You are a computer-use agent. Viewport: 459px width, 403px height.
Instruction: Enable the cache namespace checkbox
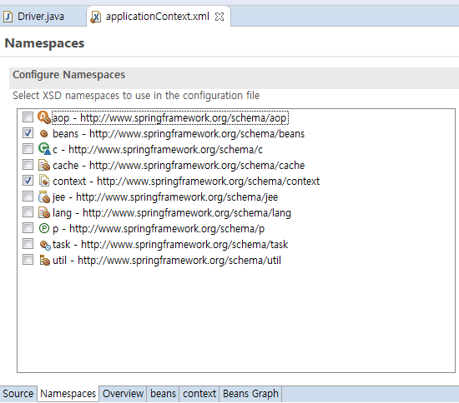coord(28,165)
